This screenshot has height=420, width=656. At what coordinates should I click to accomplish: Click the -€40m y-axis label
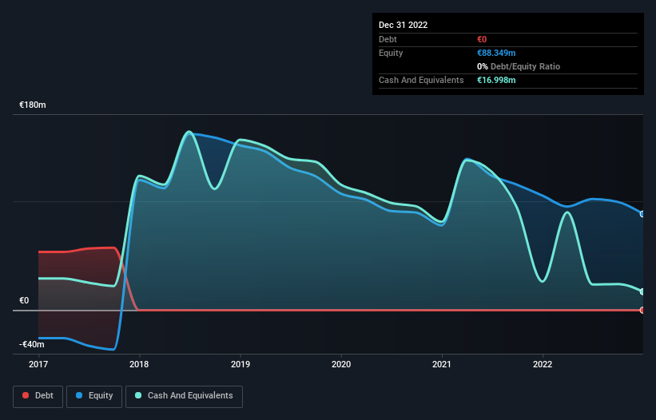point(32,344)
